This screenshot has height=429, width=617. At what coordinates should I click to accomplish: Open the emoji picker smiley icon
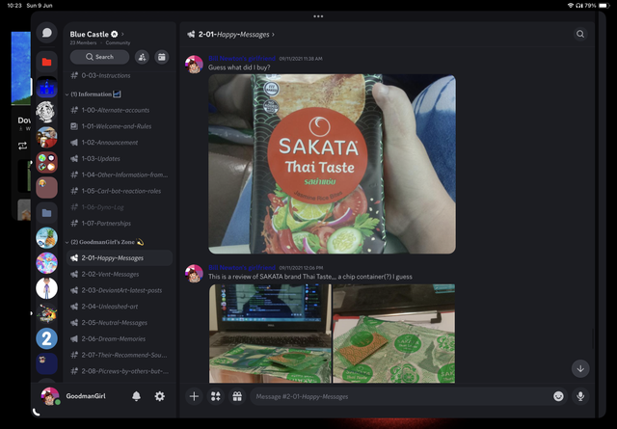(x=558, y=396)
